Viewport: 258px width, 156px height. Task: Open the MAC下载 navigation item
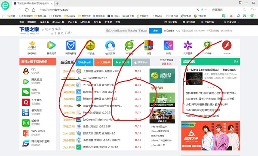click(x=85, y=22)
